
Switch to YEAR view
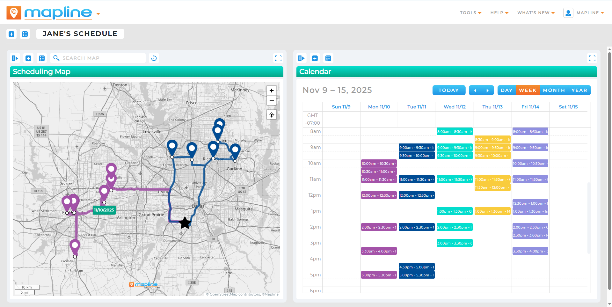(x=579, y=90)
